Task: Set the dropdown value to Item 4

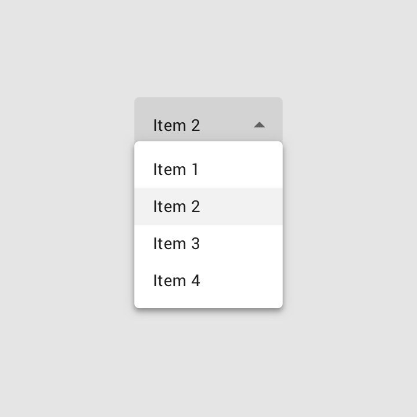Action: 208,281
